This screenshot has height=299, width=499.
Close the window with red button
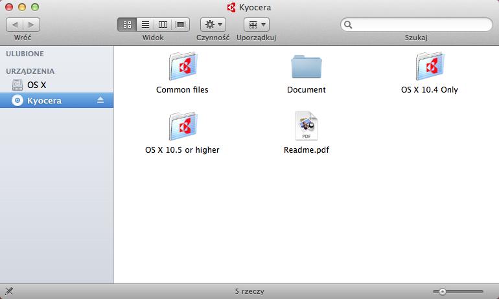coord(9,7)
